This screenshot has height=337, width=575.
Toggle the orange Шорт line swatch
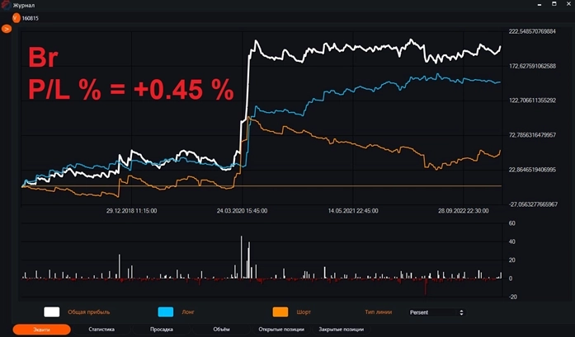pos(280,312)
